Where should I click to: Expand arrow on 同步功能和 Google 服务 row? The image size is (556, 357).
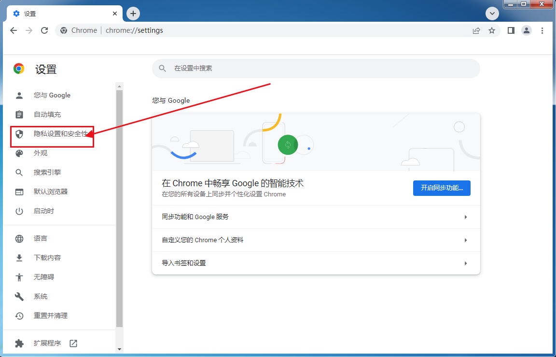[466, 217]
